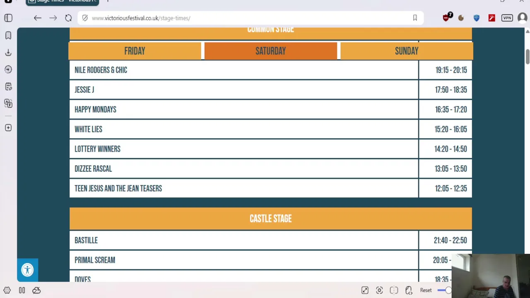
Task: Click the 12:05 - 12:35 time slot
Action: point(451,188)
